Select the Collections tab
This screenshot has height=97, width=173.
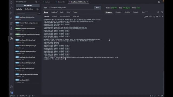tap(29, 9)
